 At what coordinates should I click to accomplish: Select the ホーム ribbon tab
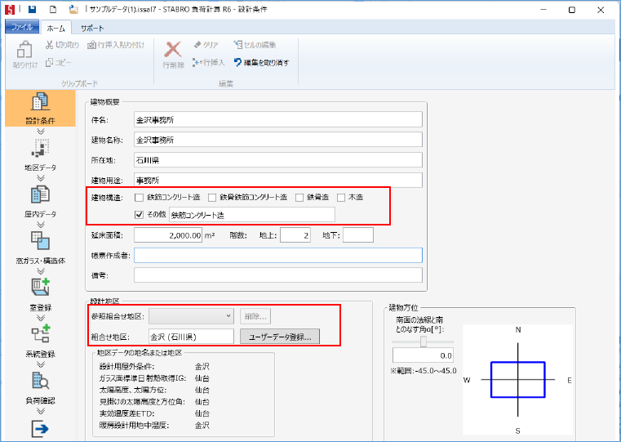(55, 27)
